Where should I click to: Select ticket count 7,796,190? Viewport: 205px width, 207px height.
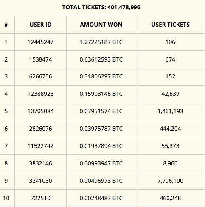point(170,181)
